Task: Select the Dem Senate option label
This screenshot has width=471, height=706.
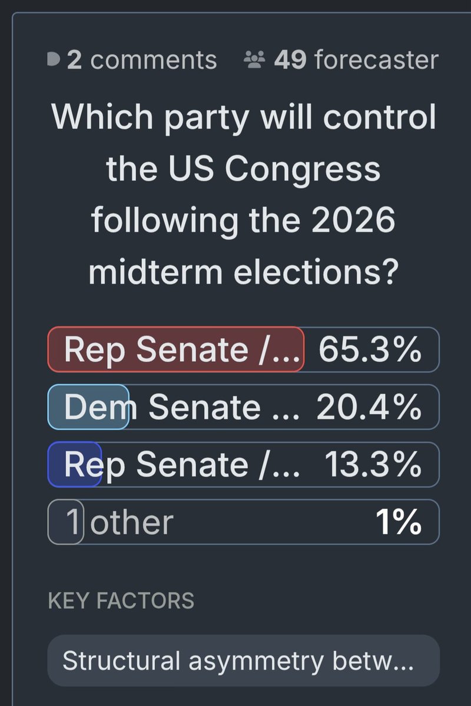Action: (181, 407)
